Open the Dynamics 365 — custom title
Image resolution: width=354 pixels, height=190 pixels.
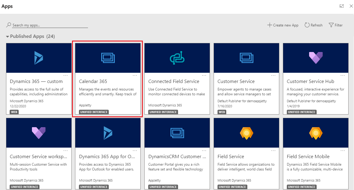tap(36, 81)
